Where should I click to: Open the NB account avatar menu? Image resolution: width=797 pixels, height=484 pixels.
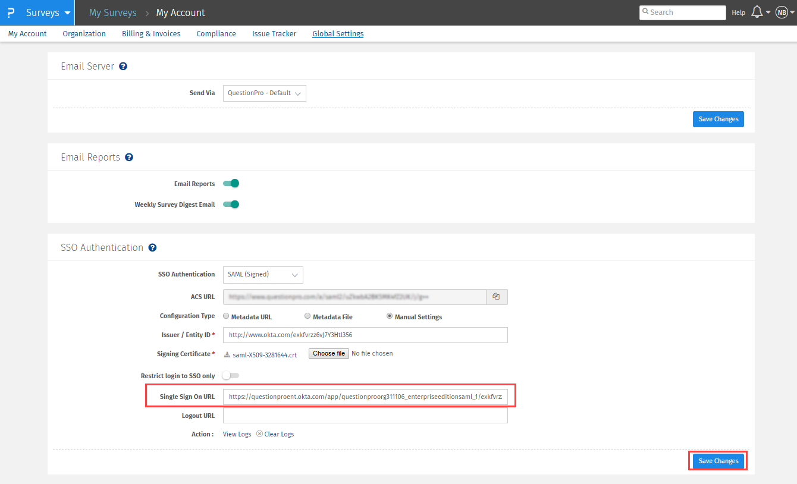click(x=782, y=12)
